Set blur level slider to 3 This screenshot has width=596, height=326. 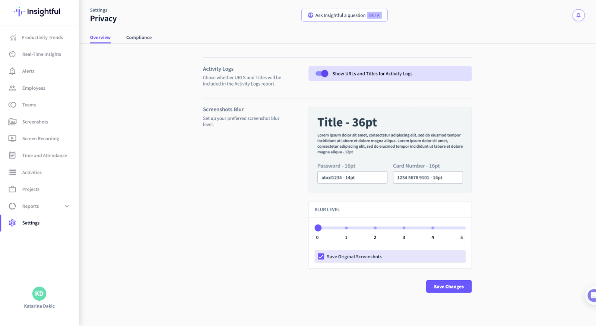[404, 228]
